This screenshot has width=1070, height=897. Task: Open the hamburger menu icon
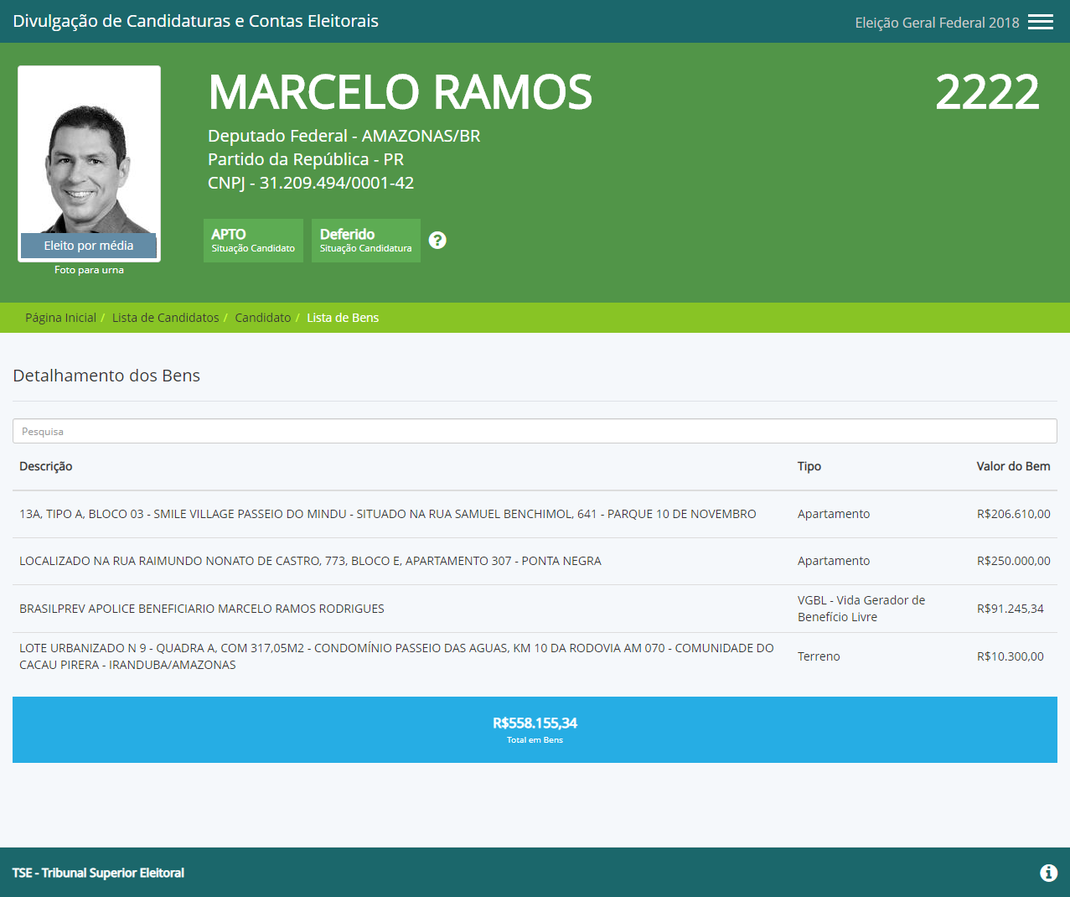coord(1041,22)
